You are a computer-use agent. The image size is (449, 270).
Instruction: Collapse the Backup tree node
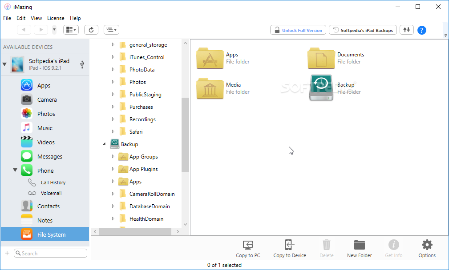(x=104, y=144)
